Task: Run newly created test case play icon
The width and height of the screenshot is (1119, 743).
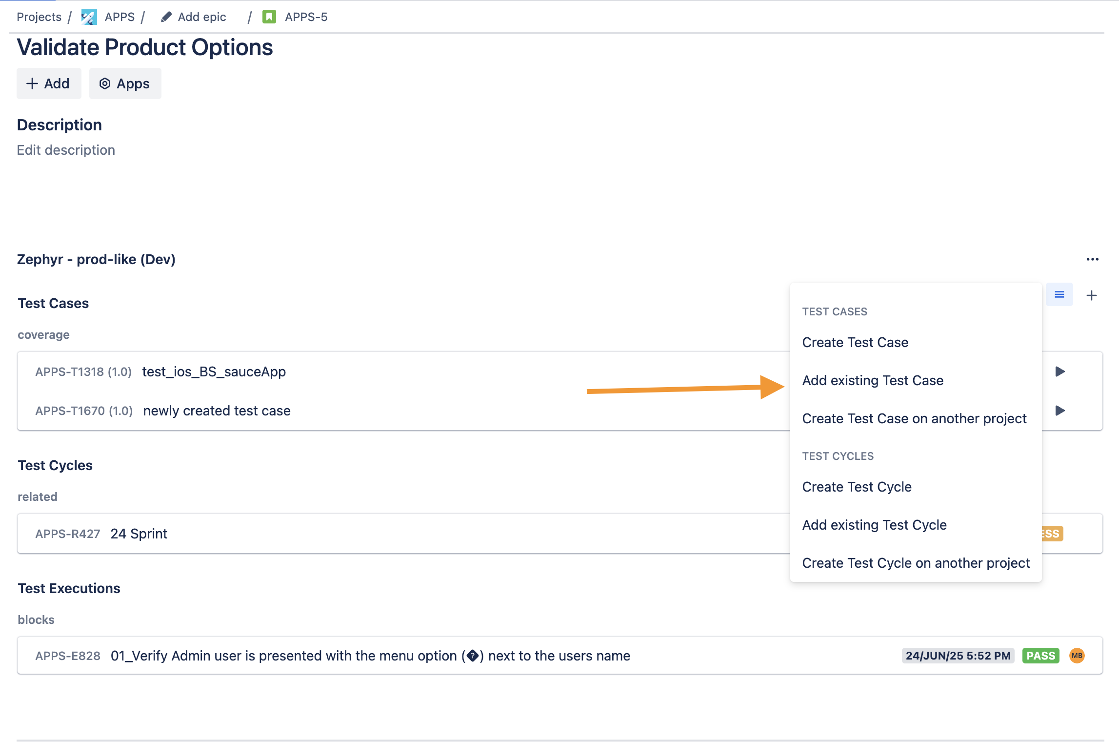Action: (x=1060, y=411)
